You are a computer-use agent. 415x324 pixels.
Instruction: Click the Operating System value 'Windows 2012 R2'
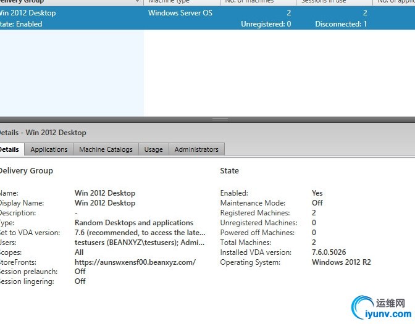click(x=342, y=262)
